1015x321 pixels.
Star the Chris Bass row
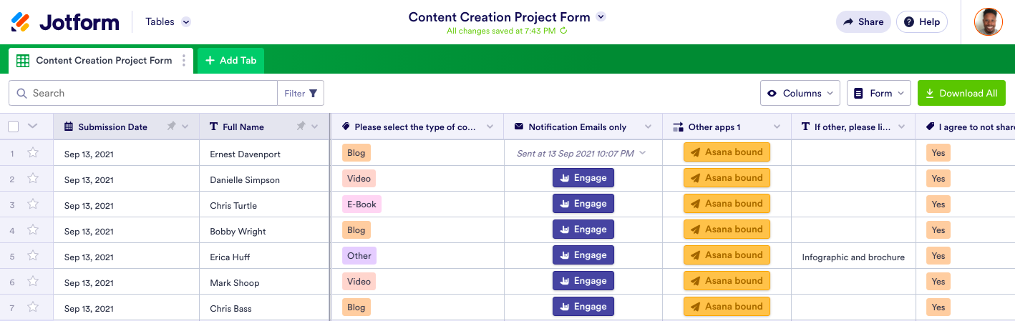(33, 307)
